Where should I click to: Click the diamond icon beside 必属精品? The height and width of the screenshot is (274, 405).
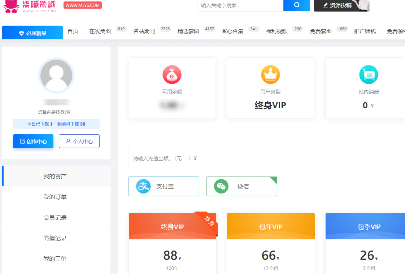pyautogui.click(x=21, y=33)
